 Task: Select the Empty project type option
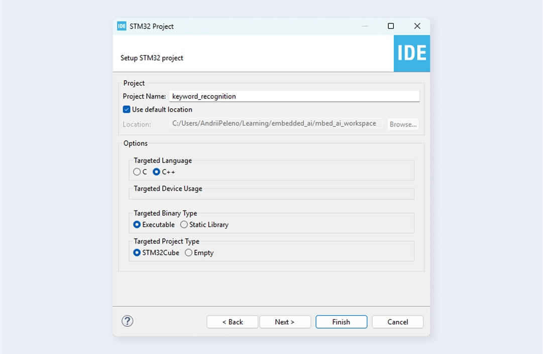point(188,253)
